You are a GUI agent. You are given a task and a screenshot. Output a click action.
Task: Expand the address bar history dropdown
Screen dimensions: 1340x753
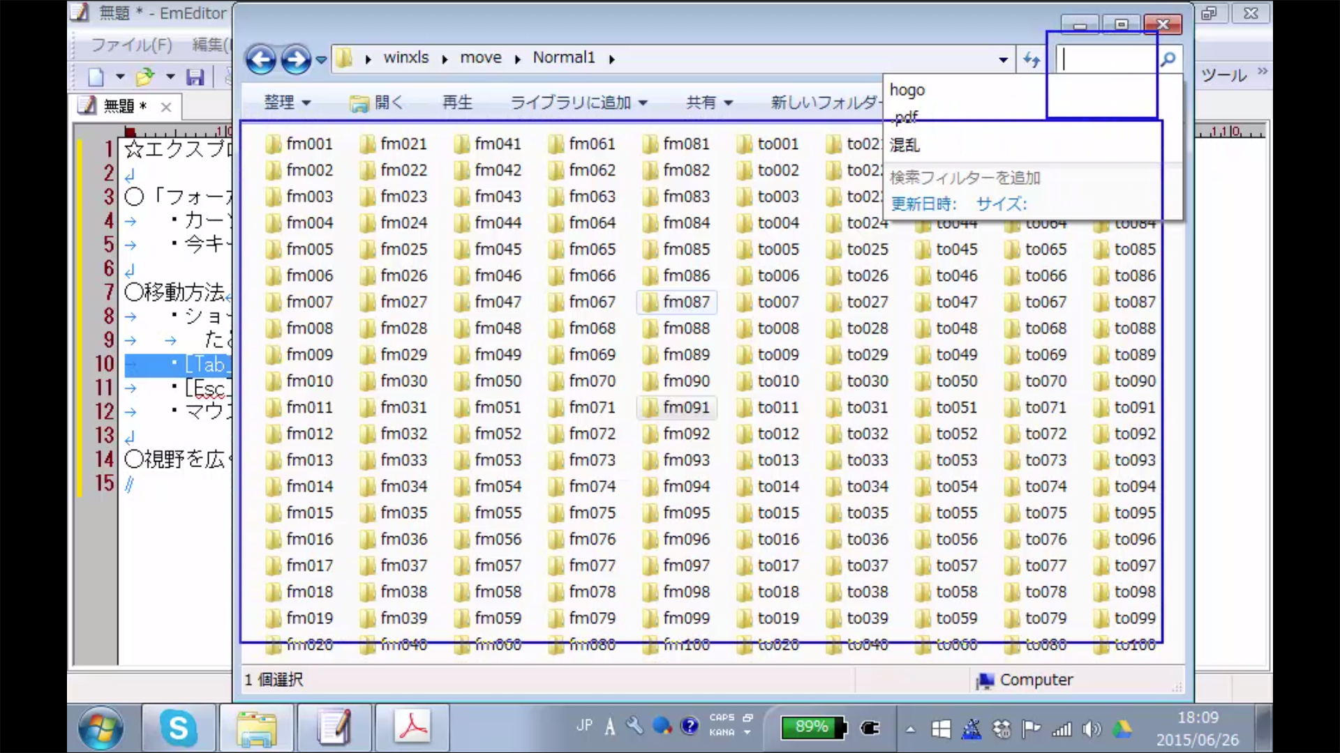click(x=1003, y=60)
